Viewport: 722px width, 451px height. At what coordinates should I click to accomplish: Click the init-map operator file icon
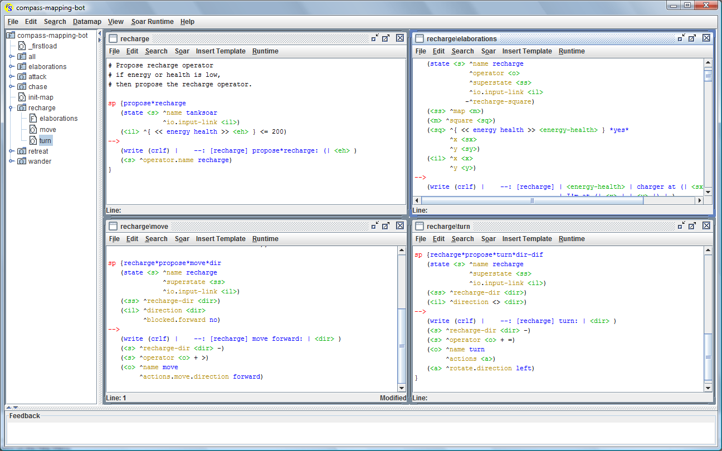[x=22, y=97]
